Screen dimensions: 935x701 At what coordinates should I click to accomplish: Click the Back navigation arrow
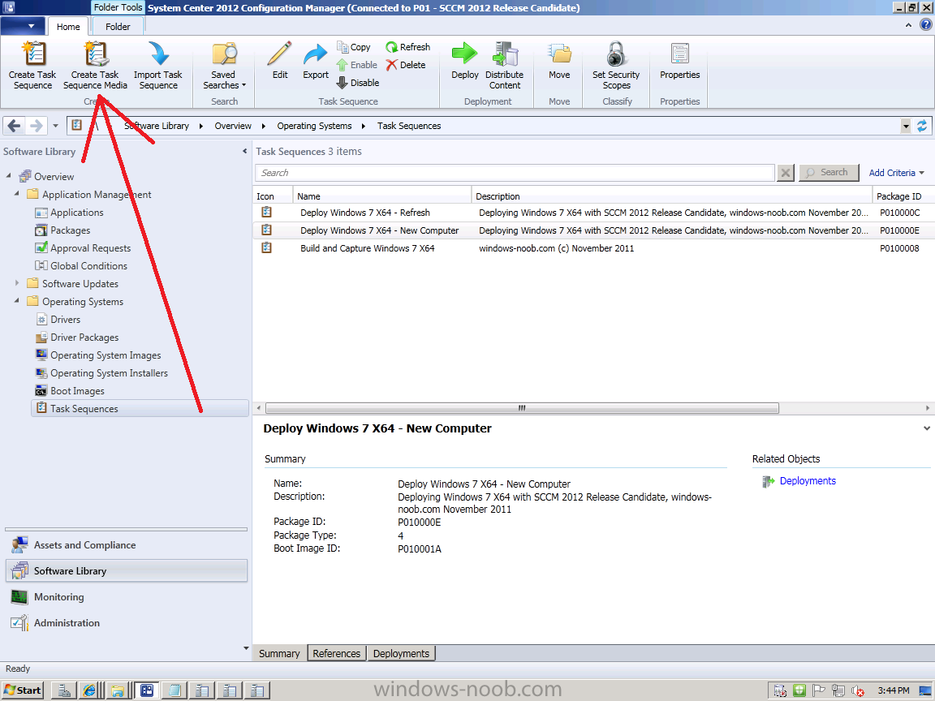tap(15, 126)
